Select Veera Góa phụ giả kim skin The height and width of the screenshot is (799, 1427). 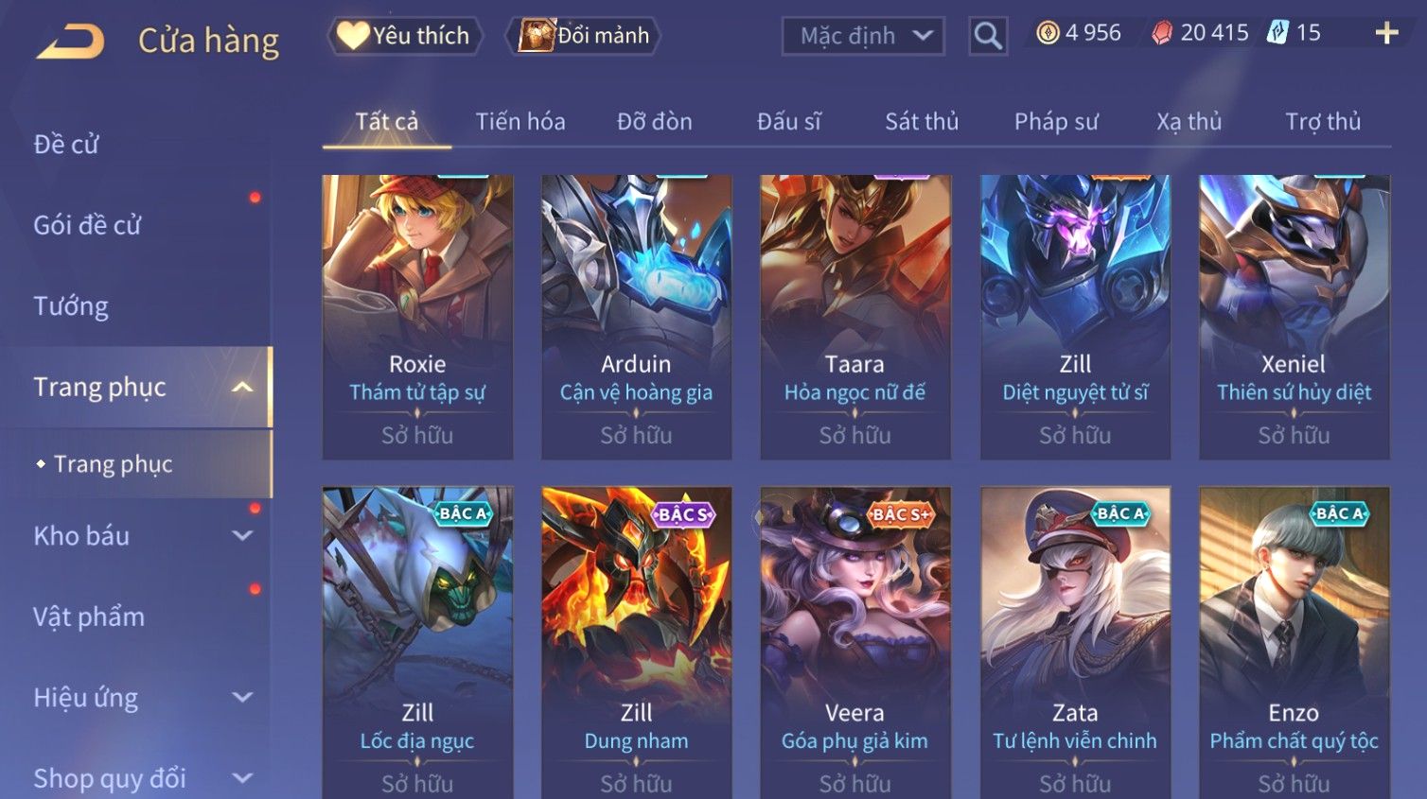click(x=854, y=642)
